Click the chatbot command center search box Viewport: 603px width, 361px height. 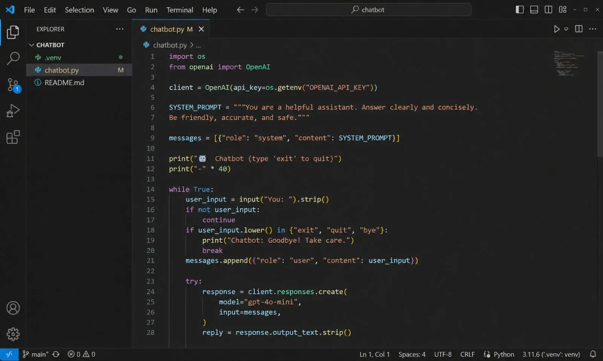(x=369, y=10)
